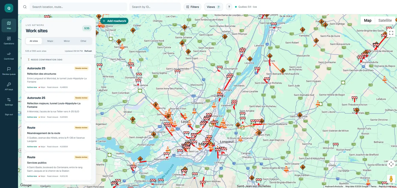Click warning marker near Saint-Ours

point(270,56)
